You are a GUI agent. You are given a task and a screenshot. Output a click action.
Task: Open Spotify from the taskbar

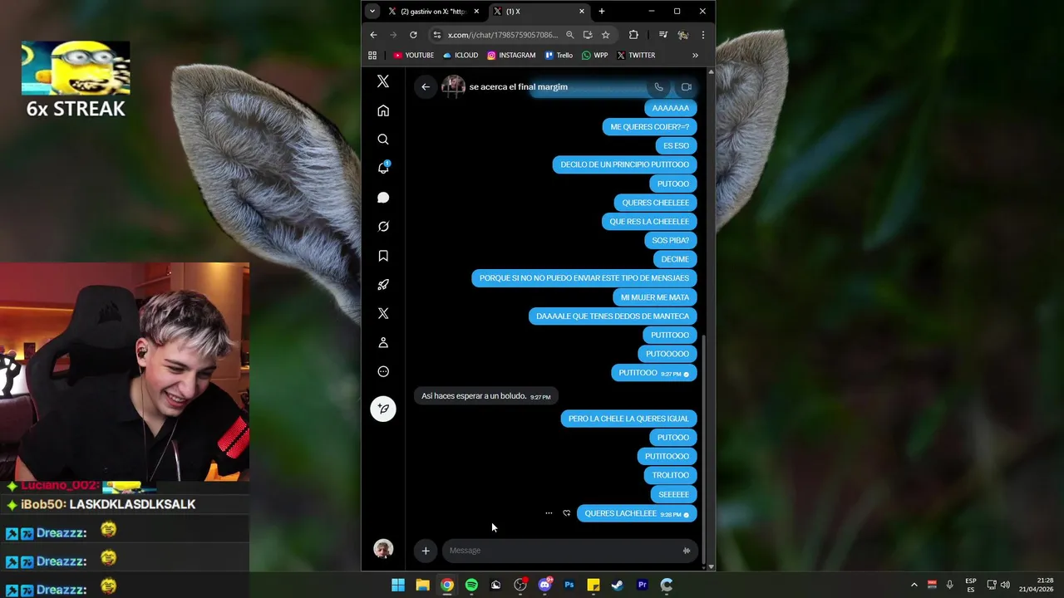[471, 585]
